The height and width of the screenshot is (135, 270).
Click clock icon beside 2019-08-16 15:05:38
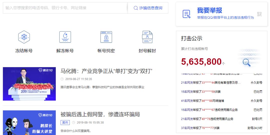click(73, 123)
